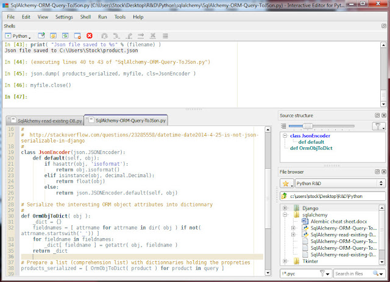Open the File menu
Viewport: 390px width, 282px height.
point(11,17)
